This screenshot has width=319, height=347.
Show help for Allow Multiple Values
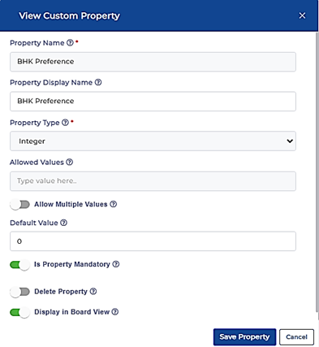click(114, 204)
